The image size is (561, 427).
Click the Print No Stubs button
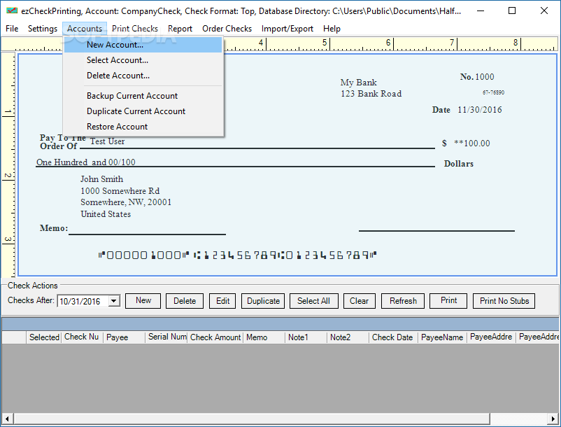(504, 301)
